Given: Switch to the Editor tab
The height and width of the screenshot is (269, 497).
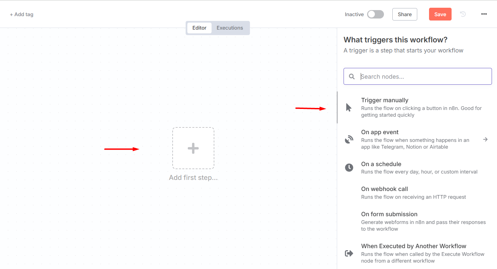Looking at the screenshot, I should point(199,28).
